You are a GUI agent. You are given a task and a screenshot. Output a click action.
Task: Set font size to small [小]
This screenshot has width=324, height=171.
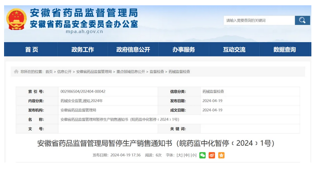(x=193, y=155)
